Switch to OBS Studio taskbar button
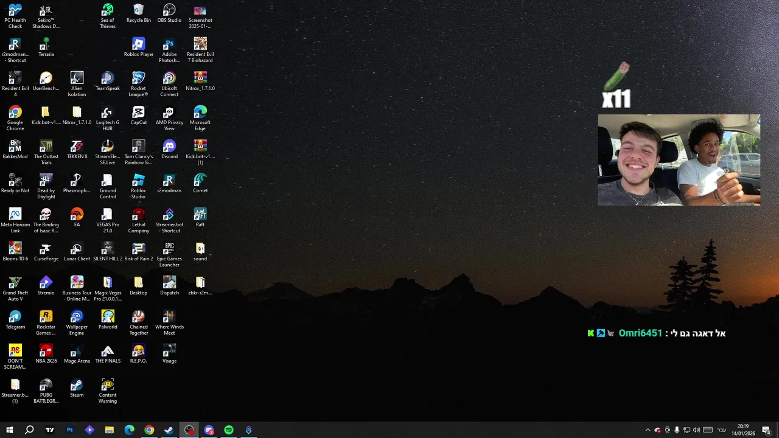 189,430
